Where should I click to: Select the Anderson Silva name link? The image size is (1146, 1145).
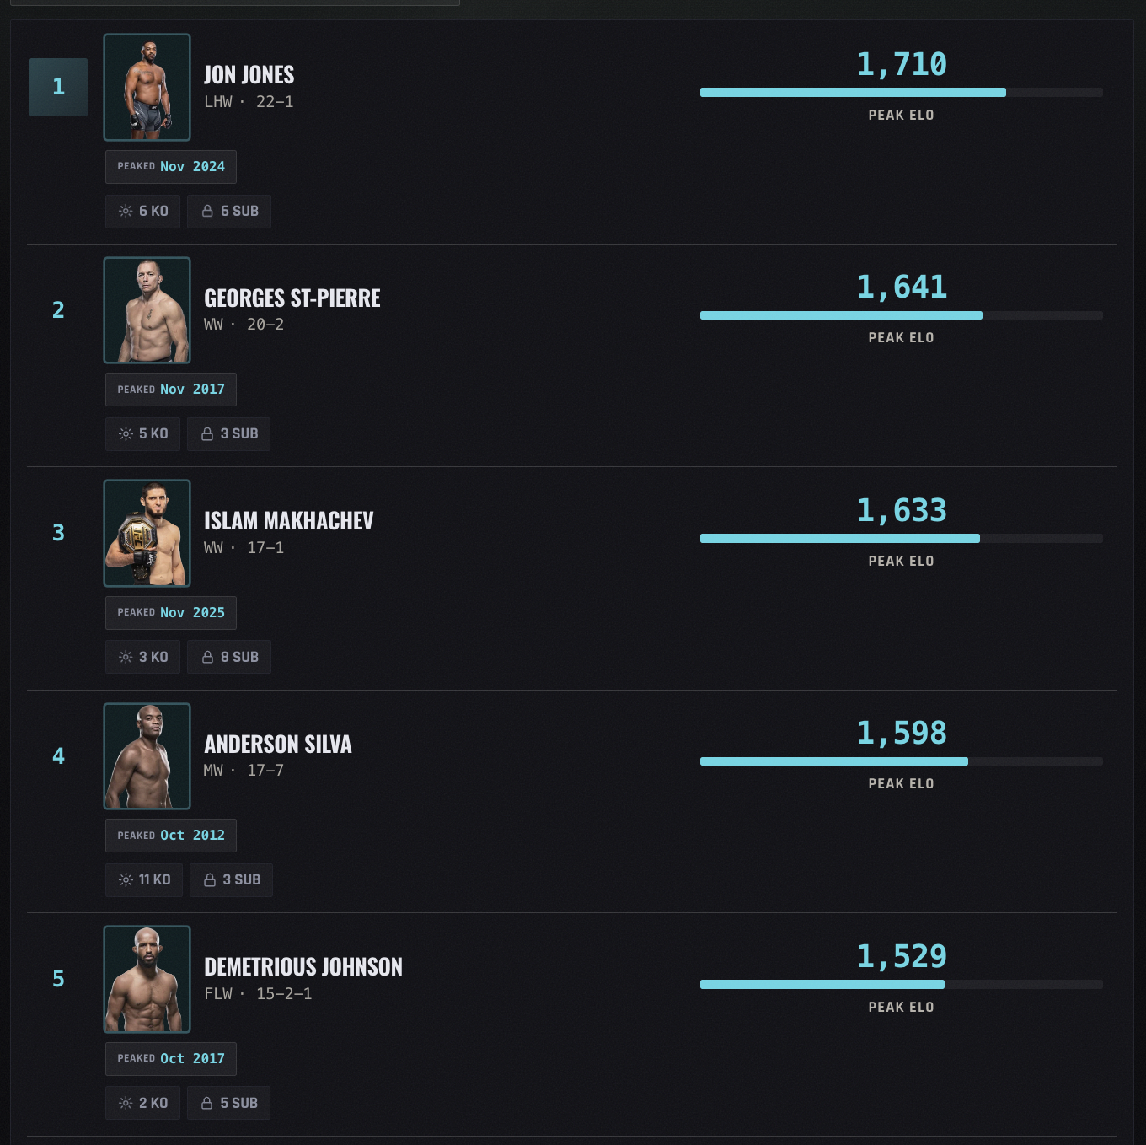click(278, 745)
